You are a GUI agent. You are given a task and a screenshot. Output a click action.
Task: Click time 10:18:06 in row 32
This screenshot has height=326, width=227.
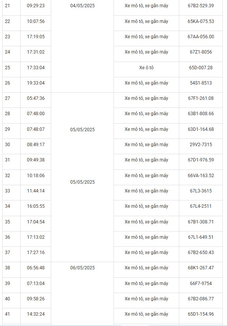point(36,176)
